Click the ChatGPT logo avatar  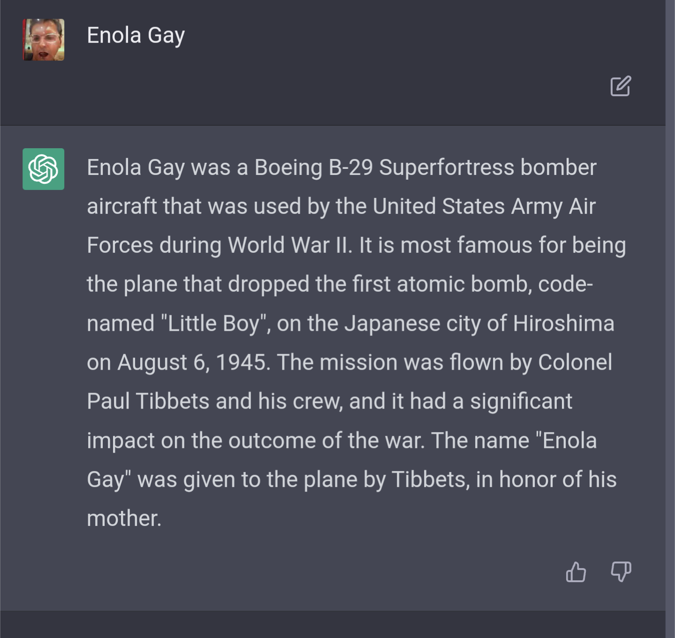coord(43,169)
